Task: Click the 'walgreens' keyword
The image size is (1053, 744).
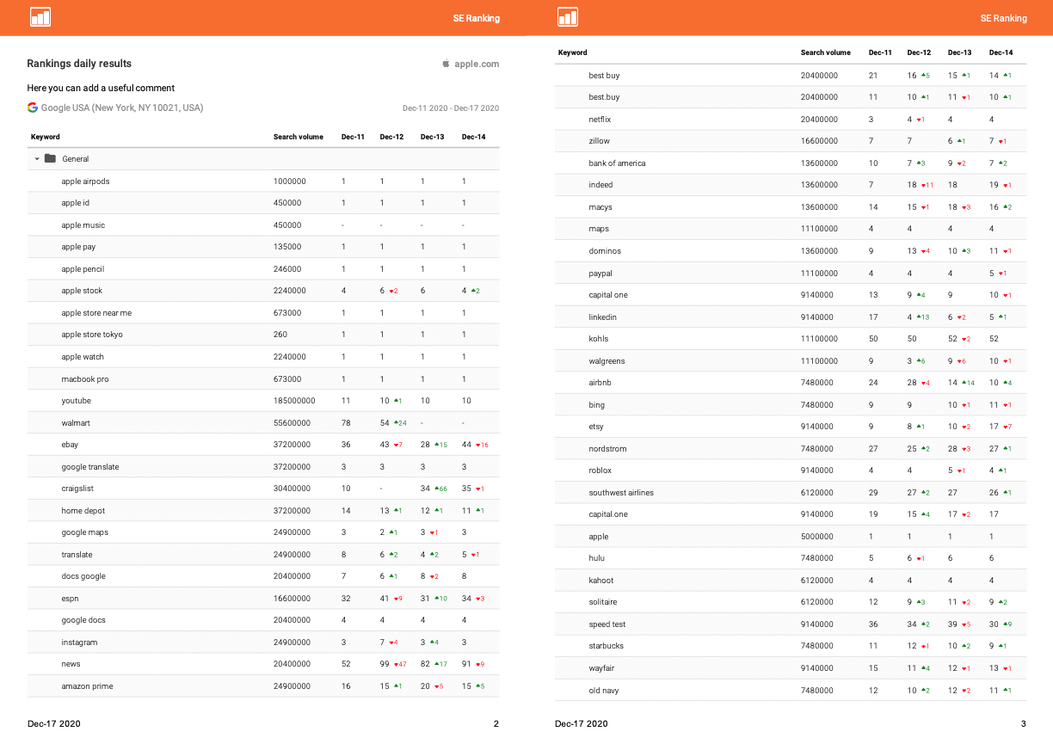Action: coord(607,361)
